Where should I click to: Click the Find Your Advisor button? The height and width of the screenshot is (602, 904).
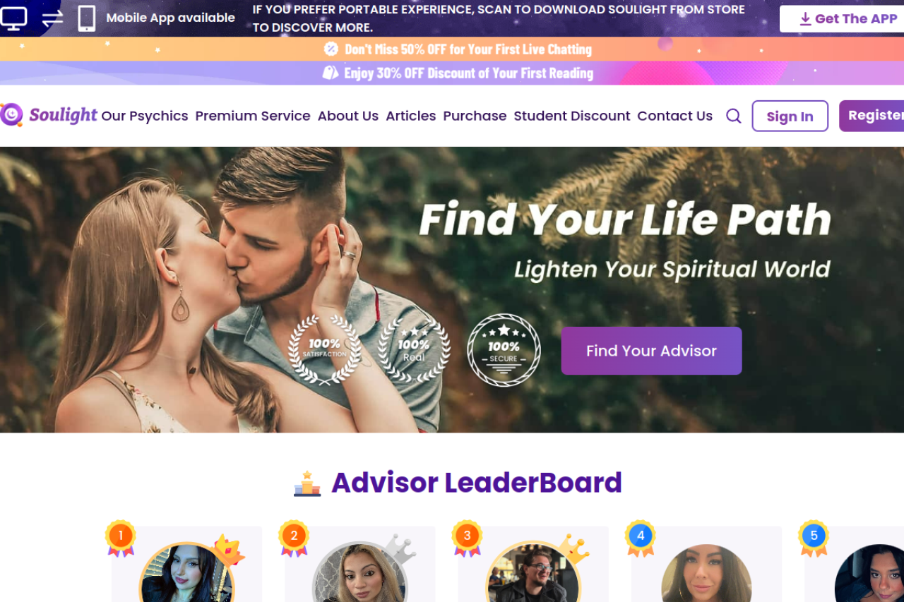651,351
